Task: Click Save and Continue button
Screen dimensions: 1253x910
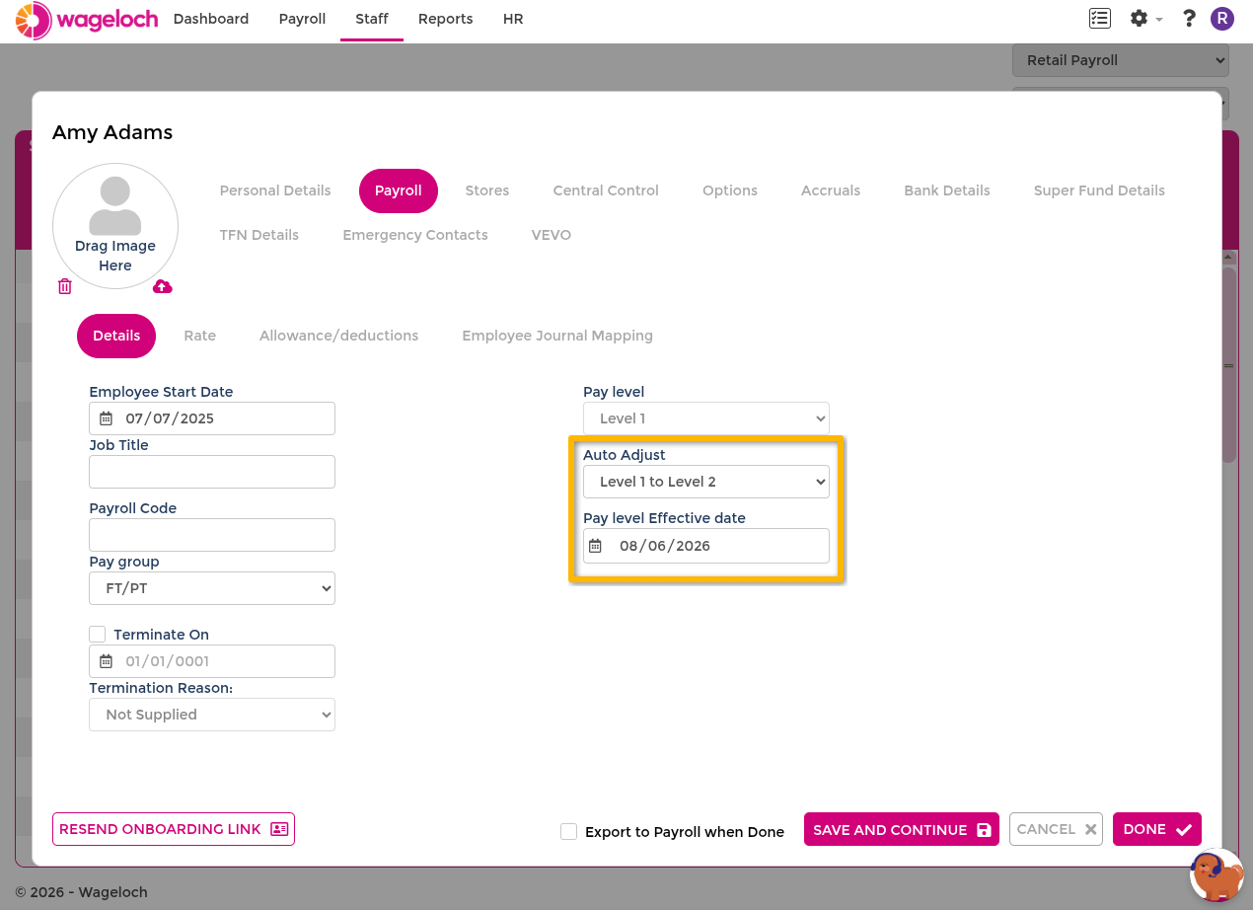Action: 902,830
